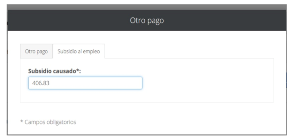Image resolution: width=298 pixels, height=140 pixels.
Task: Click the dark header bar right of title
Action: click(x=228, y=20)
